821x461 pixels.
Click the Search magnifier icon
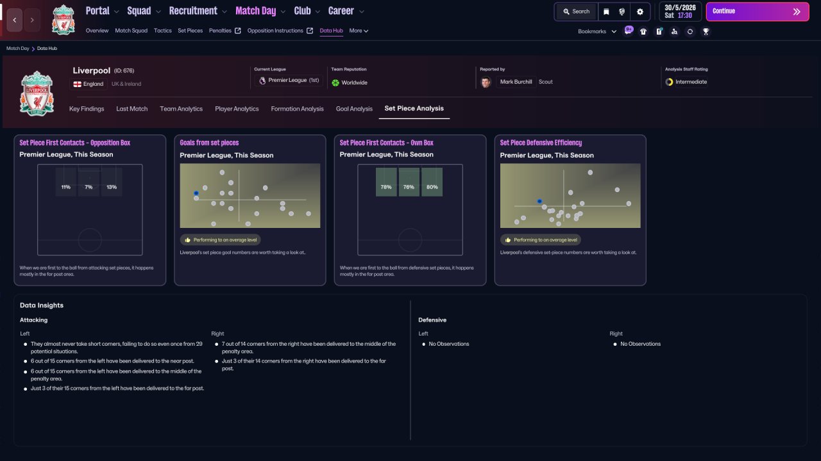(x=566, y=12)
